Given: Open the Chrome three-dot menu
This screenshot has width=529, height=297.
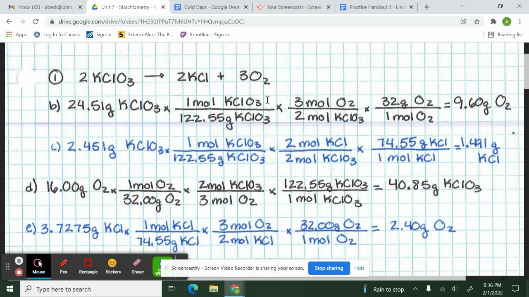Looking at the screenshot, I should click(x=519, y=21).
